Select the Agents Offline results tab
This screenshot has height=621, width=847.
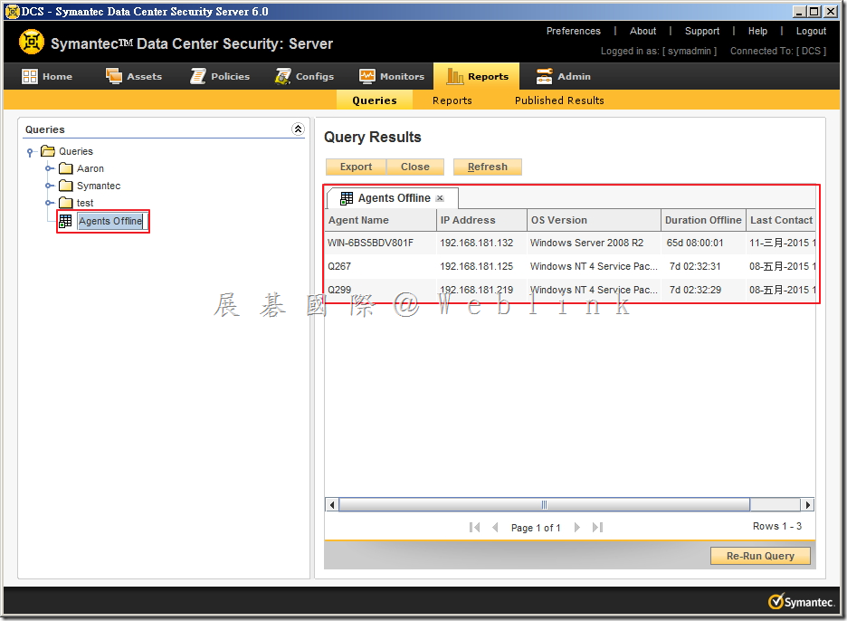[x=393, y=198]
